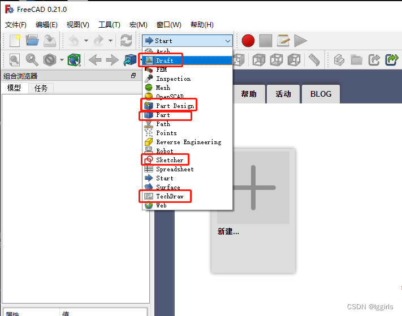
Task: Activate the measure distance ruler icon
Action: pyautogui.click(x=314, y=60)
